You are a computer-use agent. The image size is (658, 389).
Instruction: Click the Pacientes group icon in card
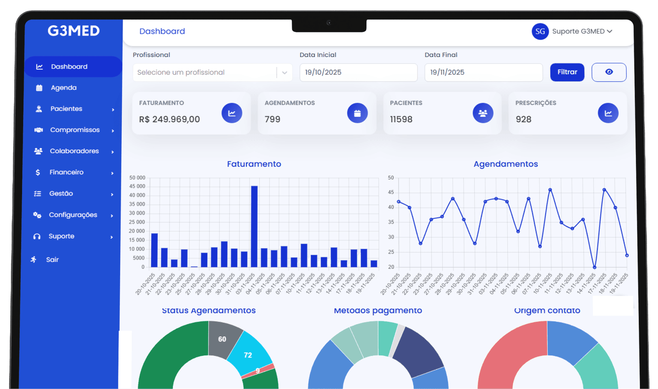point(483,113)
